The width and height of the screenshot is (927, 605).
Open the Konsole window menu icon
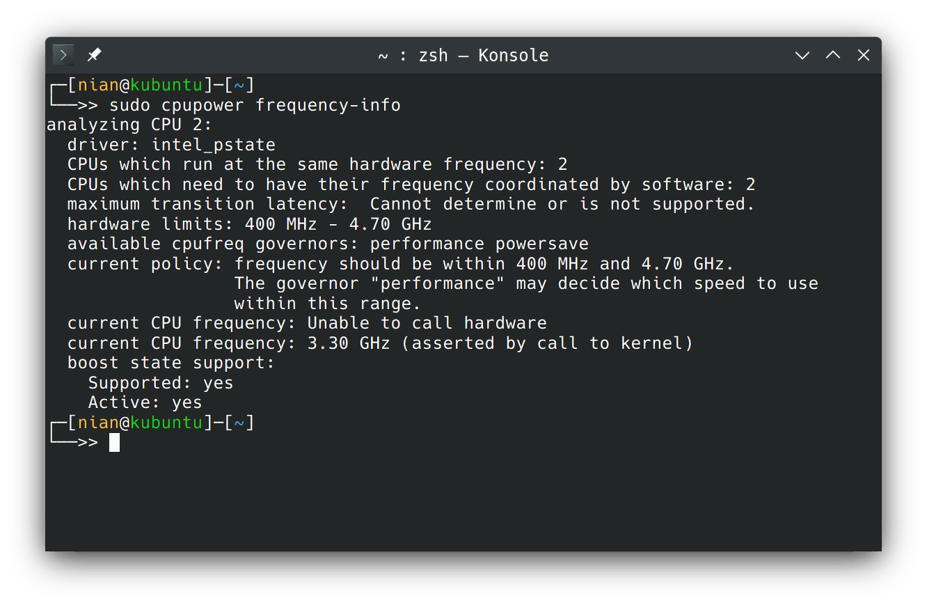(x=63, y=55)
